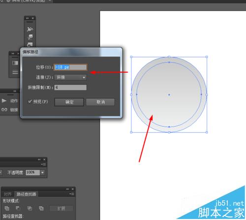Image resolution: width=246 pixels, height=220 pixels.
Task: Click the bottom-right bounding box handle
Action: [x=207, y=132]
